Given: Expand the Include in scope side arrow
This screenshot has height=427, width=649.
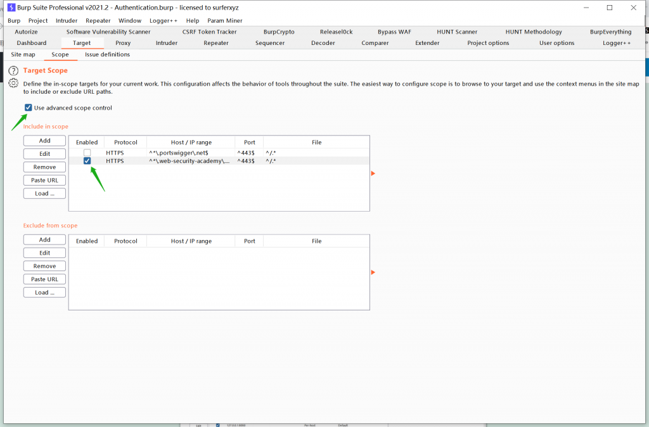Looking at the screenshot, I should coord(373,174).
